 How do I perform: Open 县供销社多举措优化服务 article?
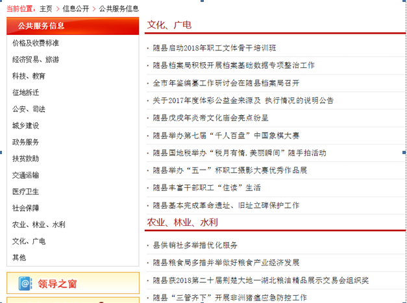(x=195, y=245)
